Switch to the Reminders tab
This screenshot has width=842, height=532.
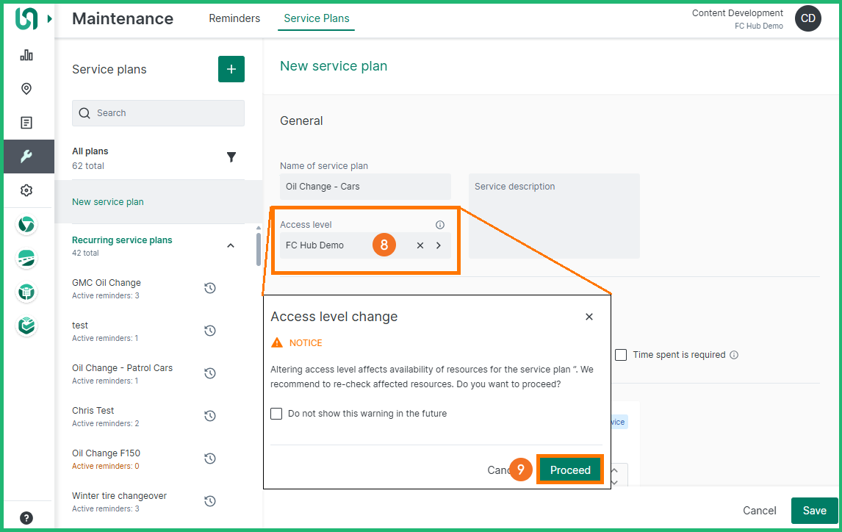(234, 18)
